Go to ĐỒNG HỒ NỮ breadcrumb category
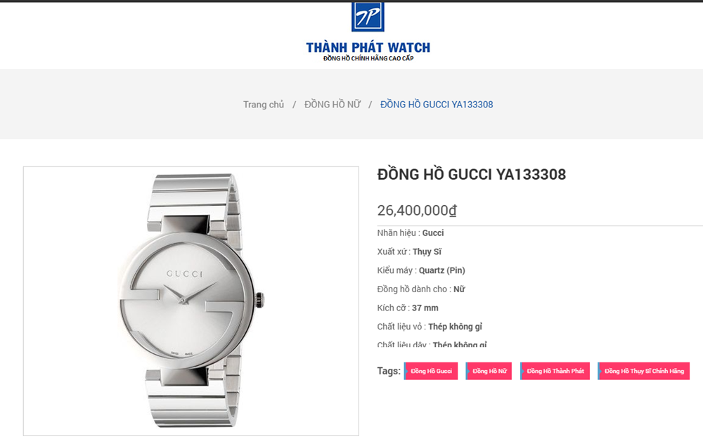 pyautogui.click(x=333, y=105)
